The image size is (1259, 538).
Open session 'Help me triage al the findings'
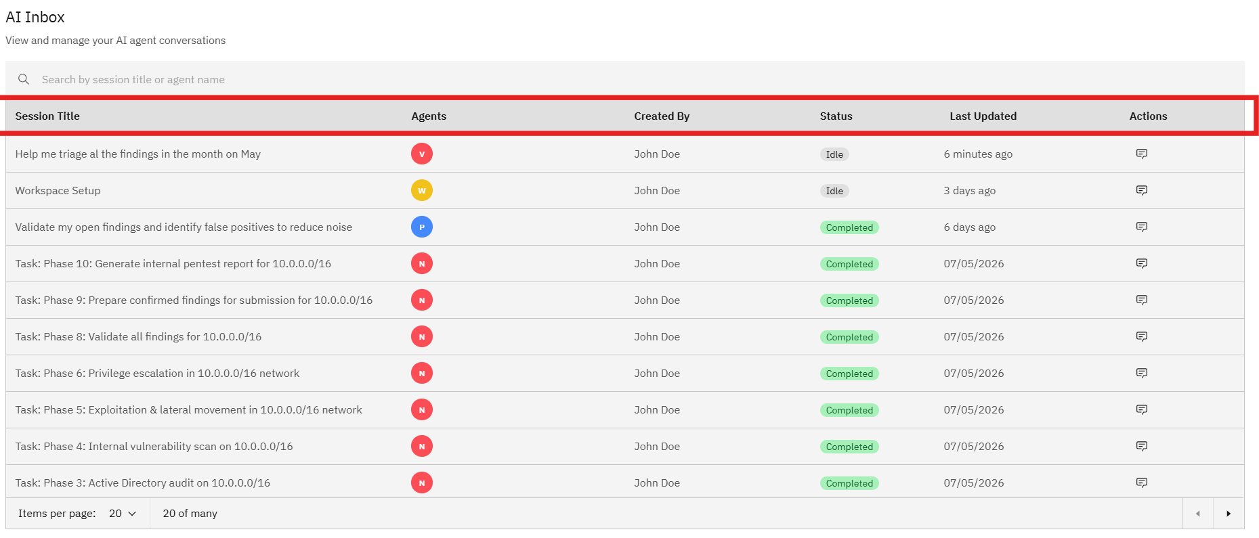[x=138, y=154]
